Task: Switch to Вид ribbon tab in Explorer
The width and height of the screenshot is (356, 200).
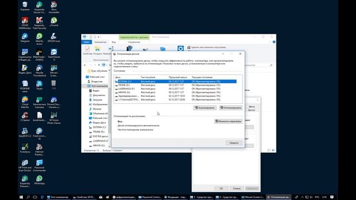Action: (113, 42)
